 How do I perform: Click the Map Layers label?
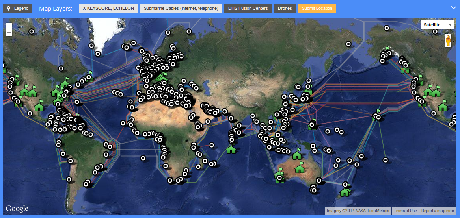56,9
